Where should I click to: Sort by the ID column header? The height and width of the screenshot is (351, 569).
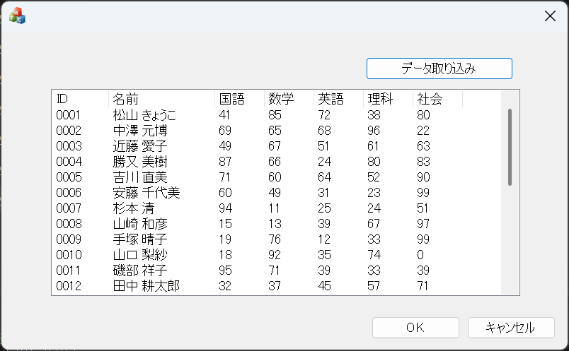[x=79, y=99]
